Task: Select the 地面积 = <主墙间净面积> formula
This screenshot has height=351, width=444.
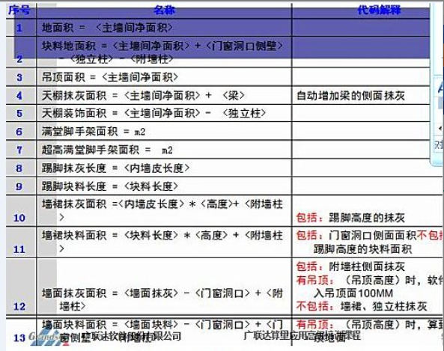Action: 107,28
